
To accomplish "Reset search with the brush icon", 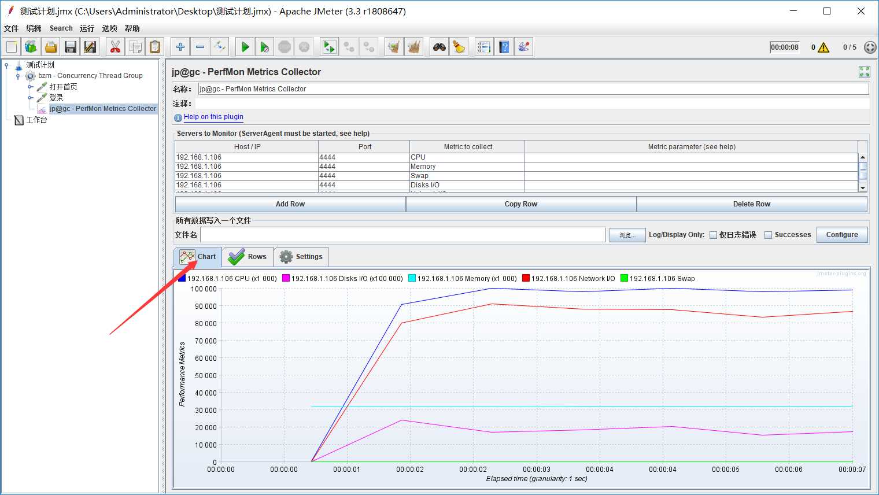I will pyautogui.click(x=459, y=47).
